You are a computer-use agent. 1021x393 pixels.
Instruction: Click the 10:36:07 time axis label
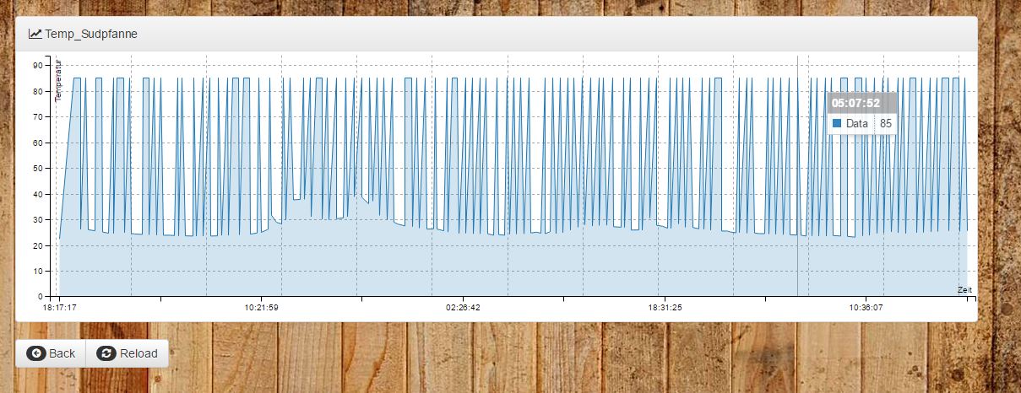pos(866,308)
